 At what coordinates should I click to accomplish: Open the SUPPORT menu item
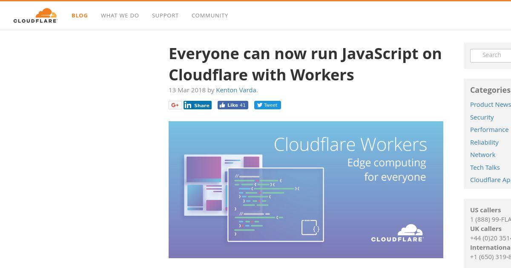165,15
